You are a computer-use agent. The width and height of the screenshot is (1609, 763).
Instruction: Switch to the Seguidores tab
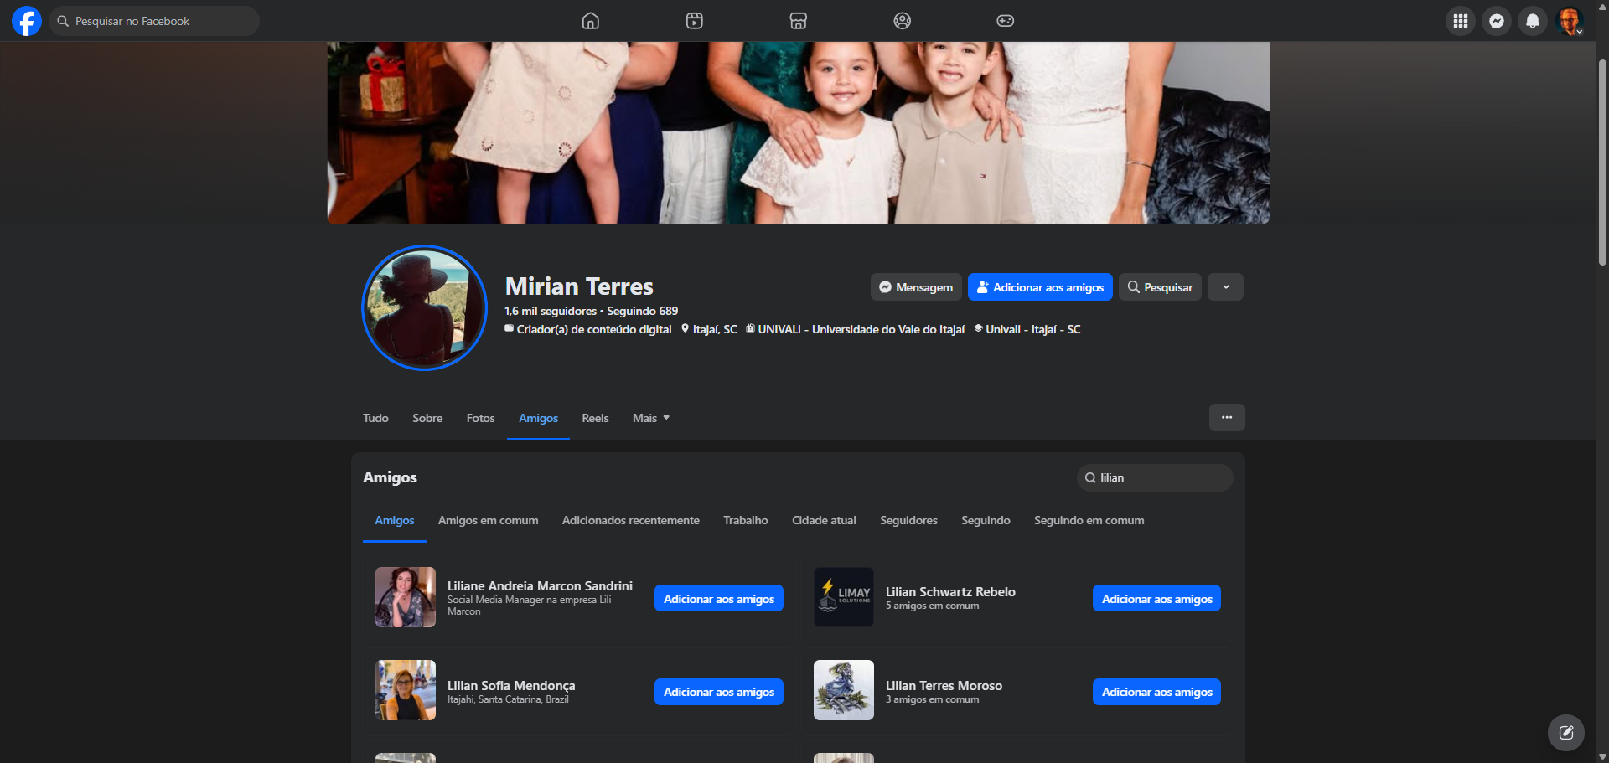pos(909,520)
